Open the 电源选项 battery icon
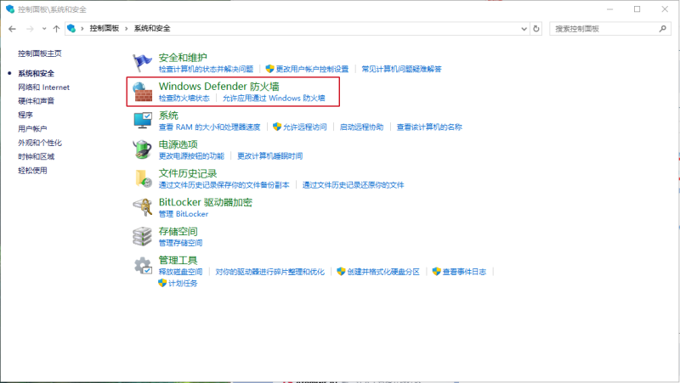680x383 pixels. [x=142, y=149]
